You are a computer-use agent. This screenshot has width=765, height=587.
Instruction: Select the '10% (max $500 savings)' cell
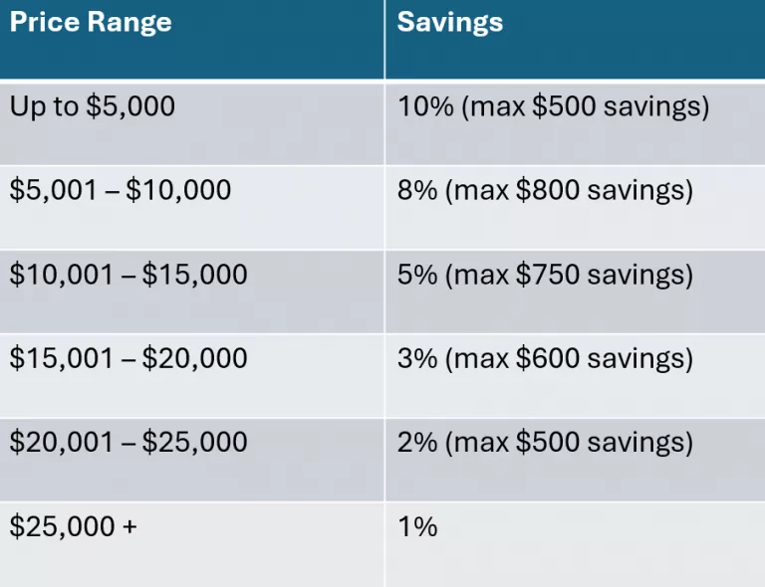(x=553, y=107)
